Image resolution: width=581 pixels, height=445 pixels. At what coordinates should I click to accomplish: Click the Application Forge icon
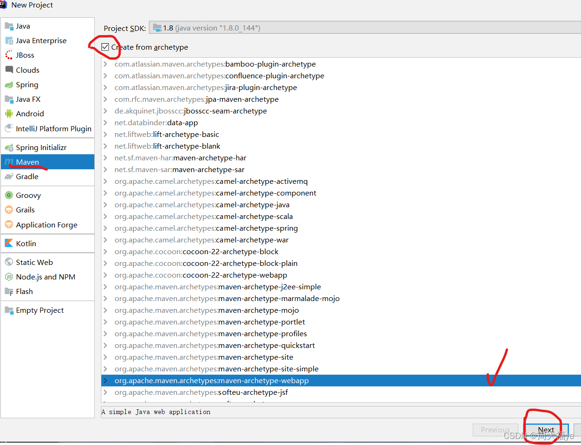tap(9, 225)
